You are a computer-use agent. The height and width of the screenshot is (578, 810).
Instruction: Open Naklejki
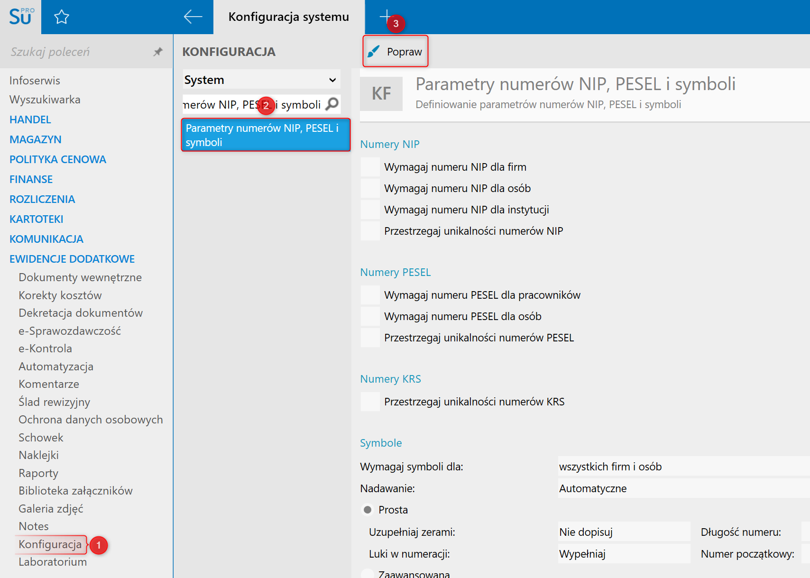[39, 455]
